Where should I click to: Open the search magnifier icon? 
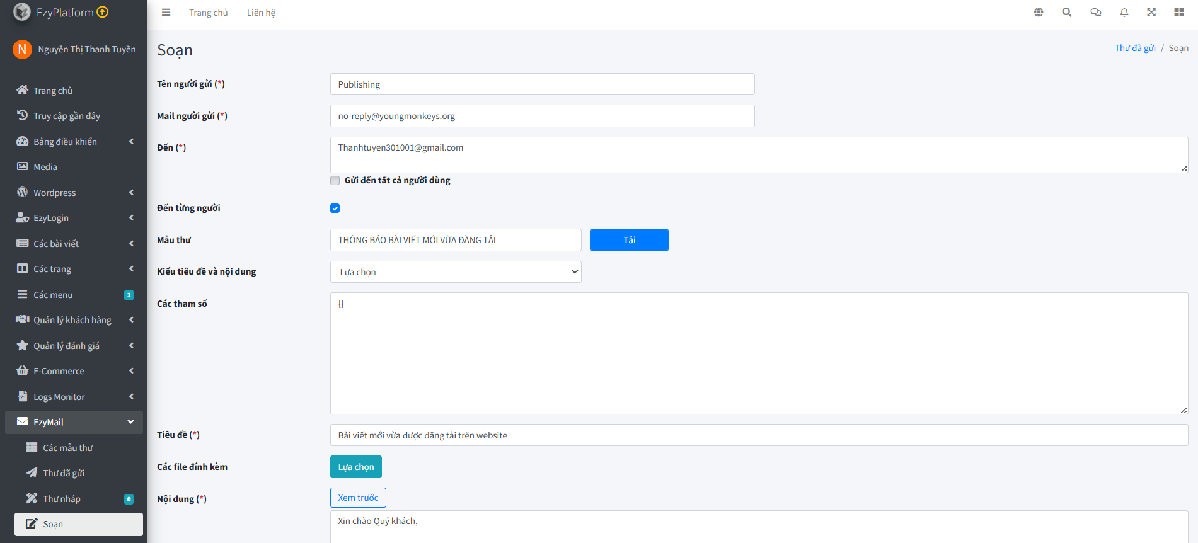coord(1067,13)
